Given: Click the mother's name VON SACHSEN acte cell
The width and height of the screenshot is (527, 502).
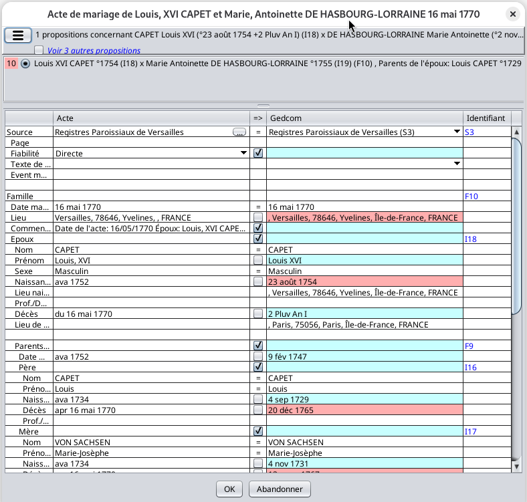Looking at the screenshot, I should [x=151, y=443].
